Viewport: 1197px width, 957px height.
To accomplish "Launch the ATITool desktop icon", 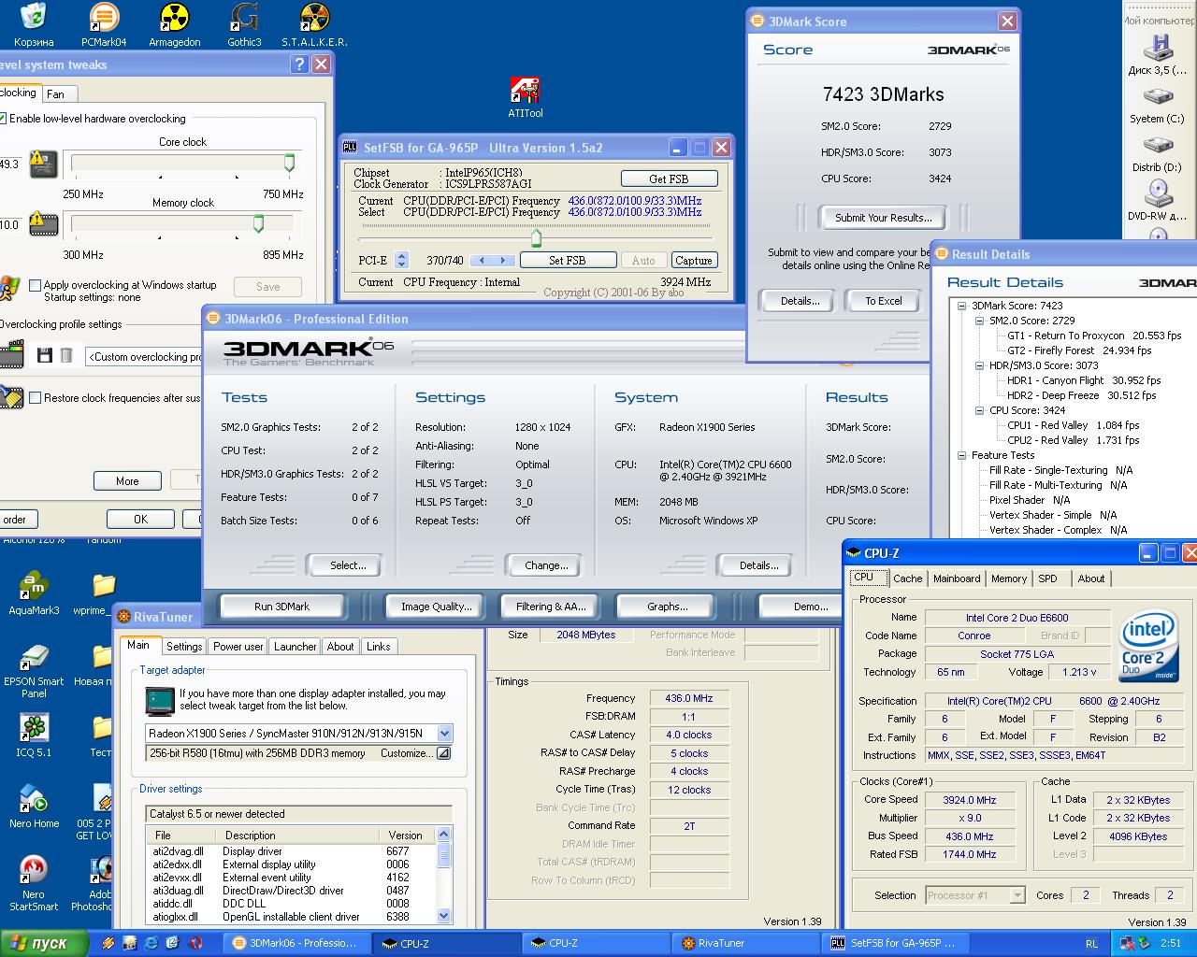I will 525,97.
